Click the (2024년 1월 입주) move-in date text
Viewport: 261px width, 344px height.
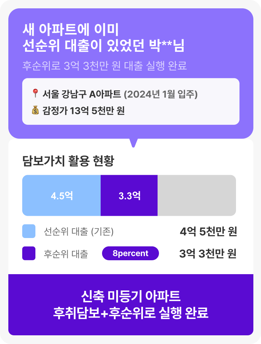pyautogui.click(x=161, y=94)
